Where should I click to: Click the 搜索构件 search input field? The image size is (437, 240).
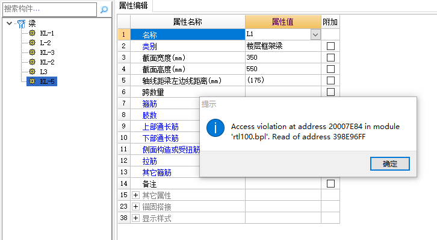tap(49, 9)
